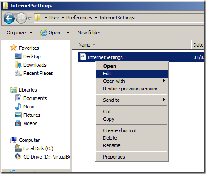Click the greyed Forward arrow button

coord(21,19)
